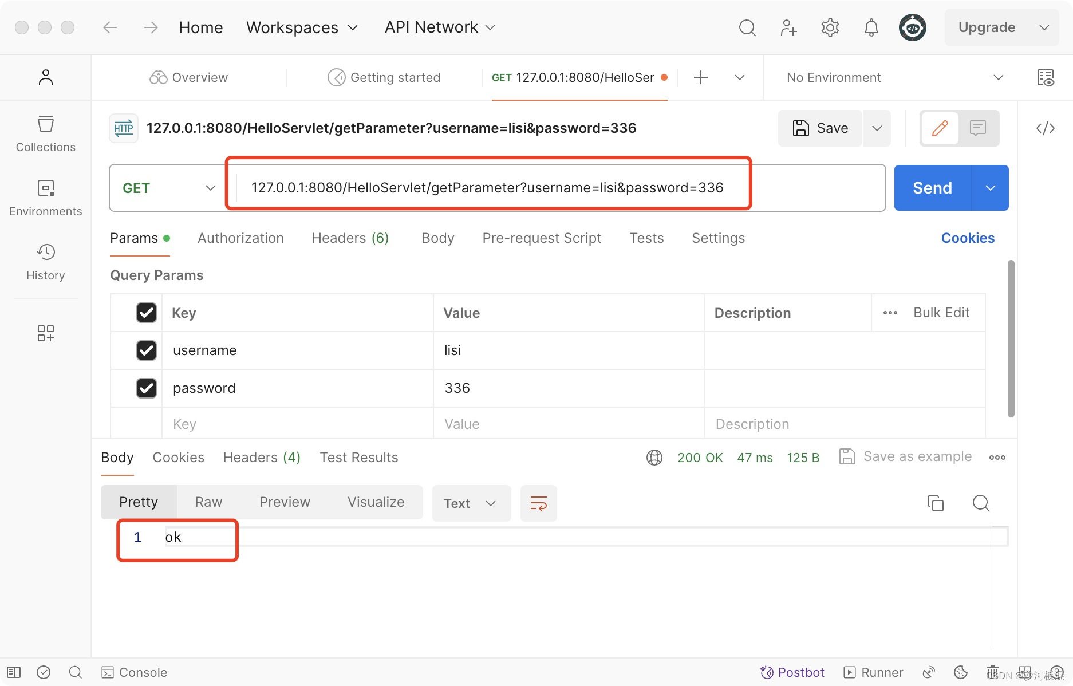Open the response format Text dropdown

[471, 503]
